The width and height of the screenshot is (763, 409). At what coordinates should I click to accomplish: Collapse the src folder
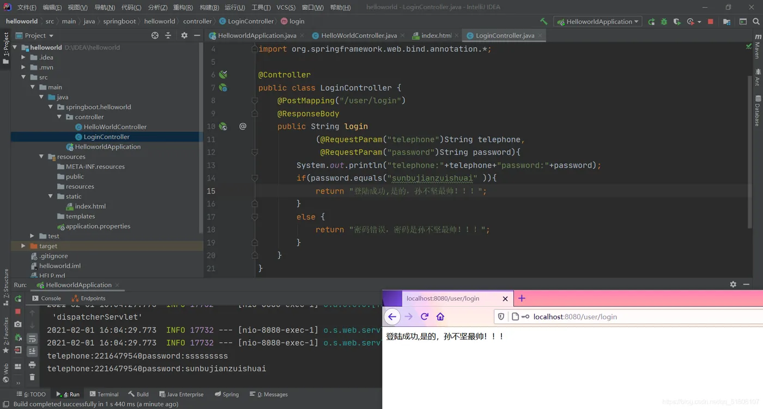tap(23, 77)
